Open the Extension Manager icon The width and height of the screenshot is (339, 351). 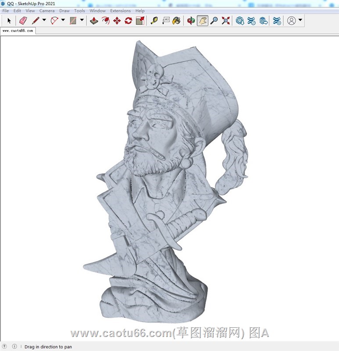click(x=277, y=21)
